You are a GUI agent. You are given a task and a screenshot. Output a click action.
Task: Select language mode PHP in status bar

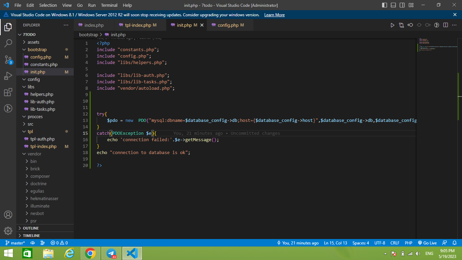[409, 243]
